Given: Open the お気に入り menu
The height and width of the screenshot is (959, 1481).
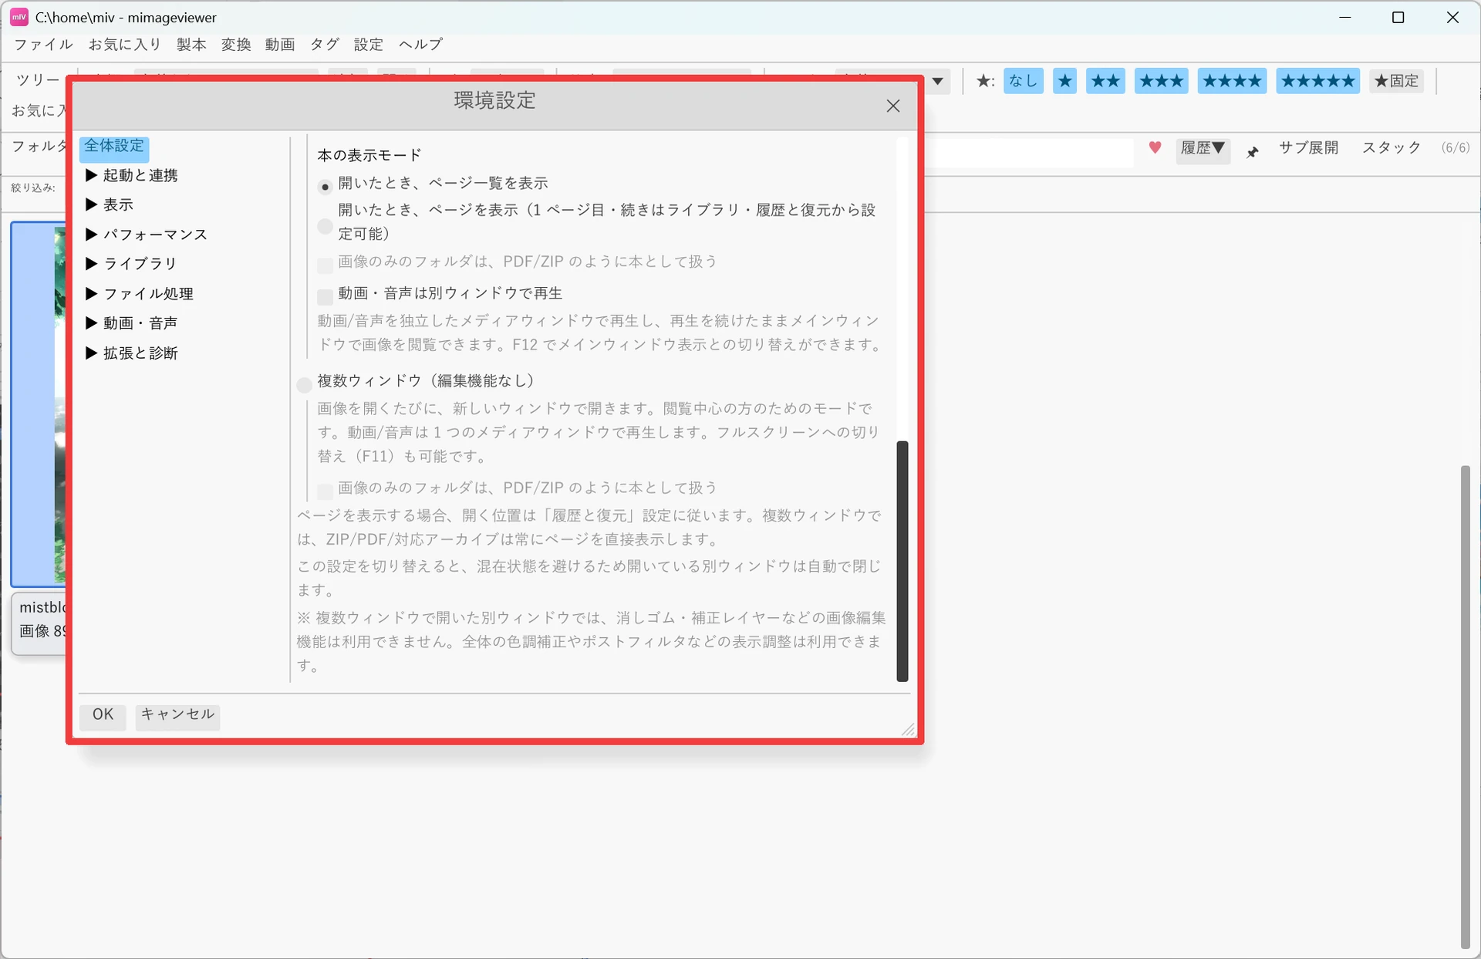Looking at the screenshot, I should point(125,45).
